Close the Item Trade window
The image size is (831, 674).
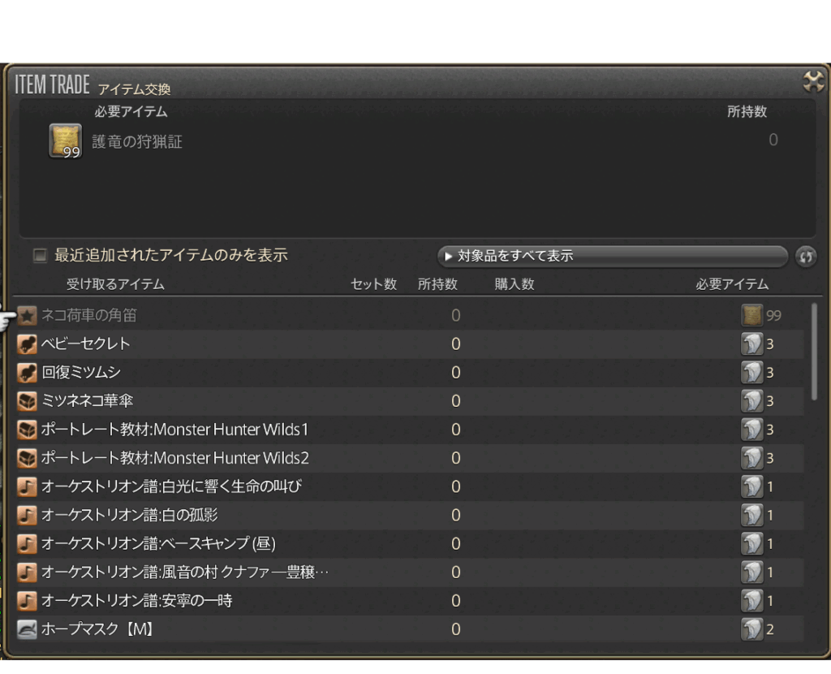[812, 81]
